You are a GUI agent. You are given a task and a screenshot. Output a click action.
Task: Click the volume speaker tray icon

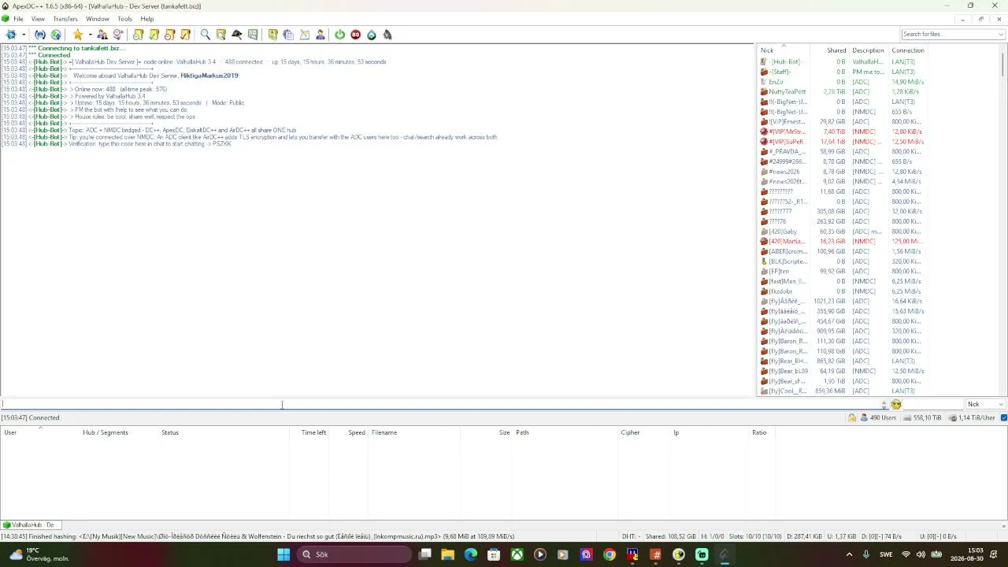(921, 554)
